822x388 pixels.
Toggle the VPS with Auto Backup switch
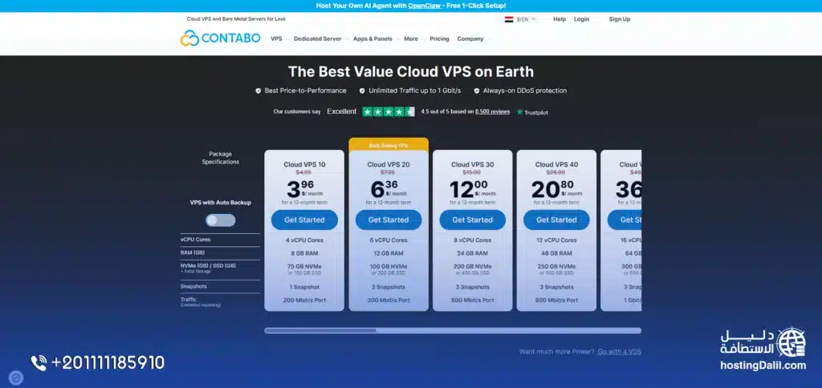click(221, 220)
